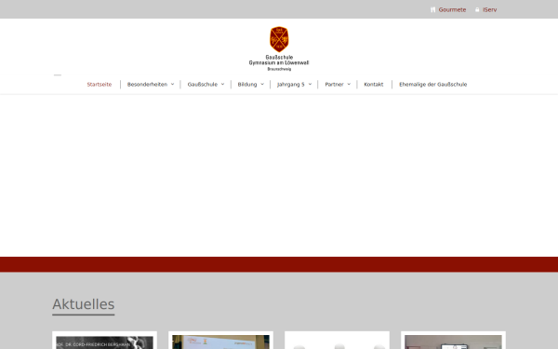This screenshot has width=558, height=349.
Task: Open the Gaußschule menu item
Action: click(x=203, y=85)
